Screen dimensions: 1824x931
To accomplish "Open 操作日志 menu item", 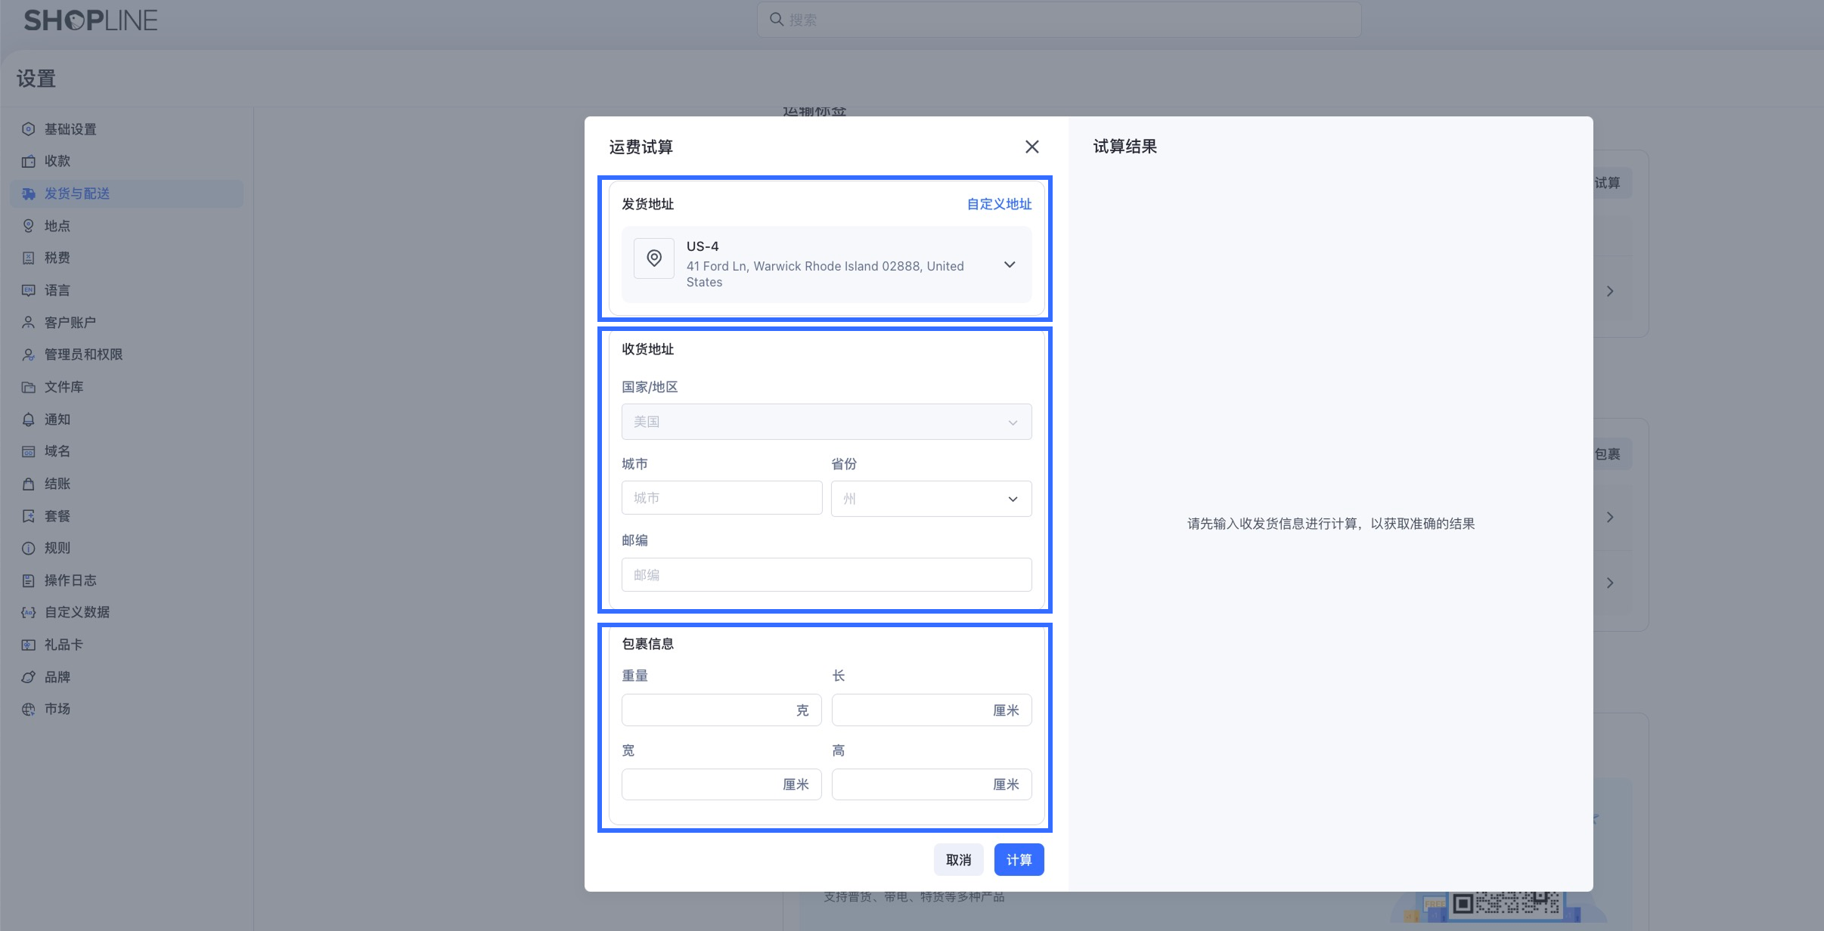I will 70,580.
